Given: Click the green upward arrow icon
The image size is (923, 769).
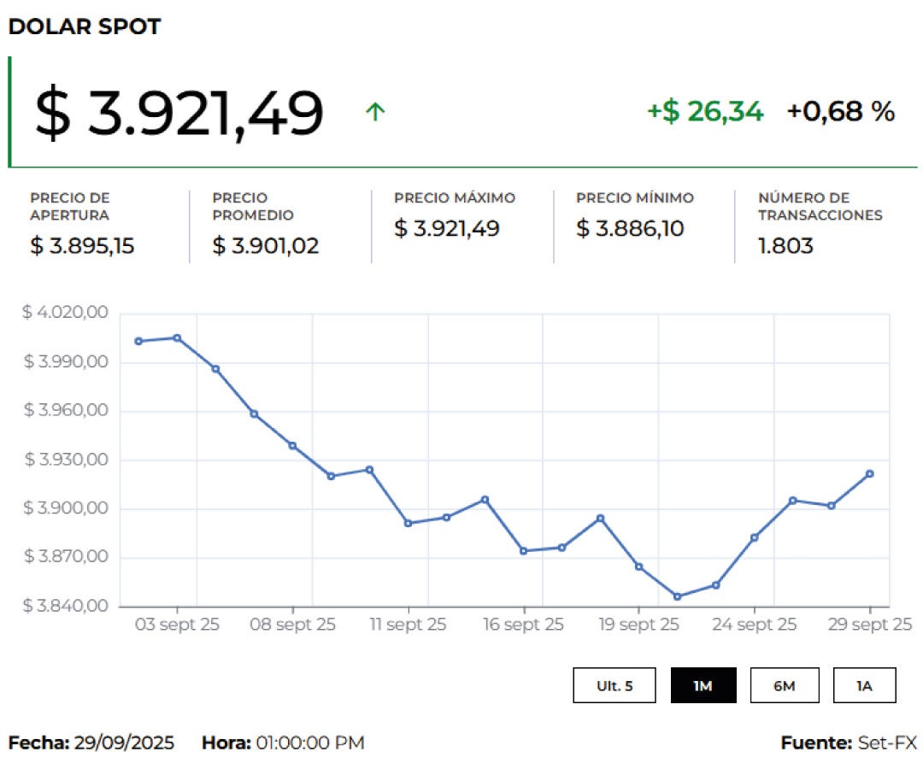Looking at the screenshot, I should coord(375,112).
